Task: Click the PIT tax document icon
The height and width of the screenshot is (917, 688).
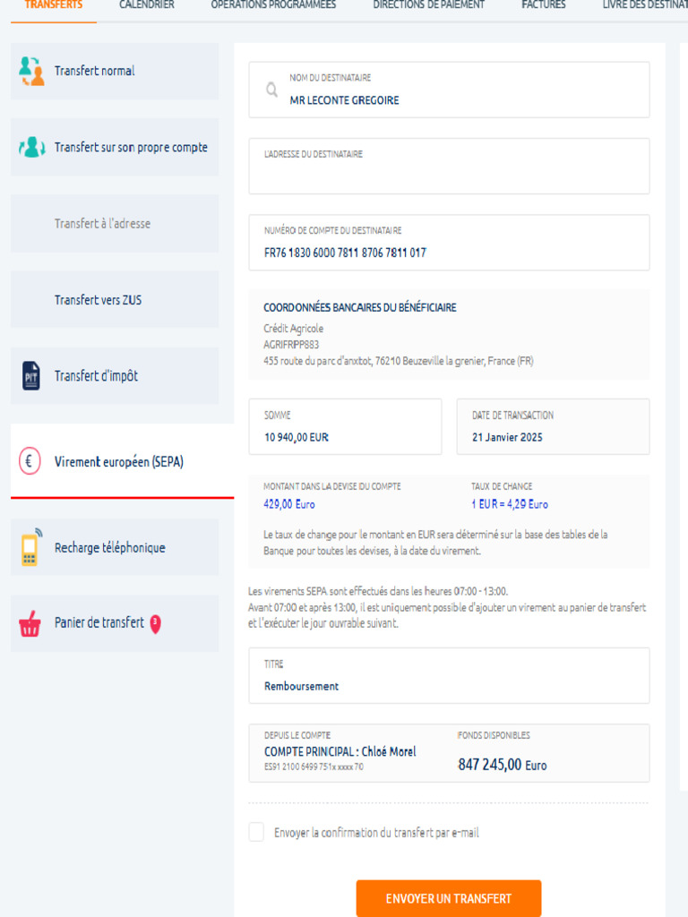Action: click(x=31, y=376)
